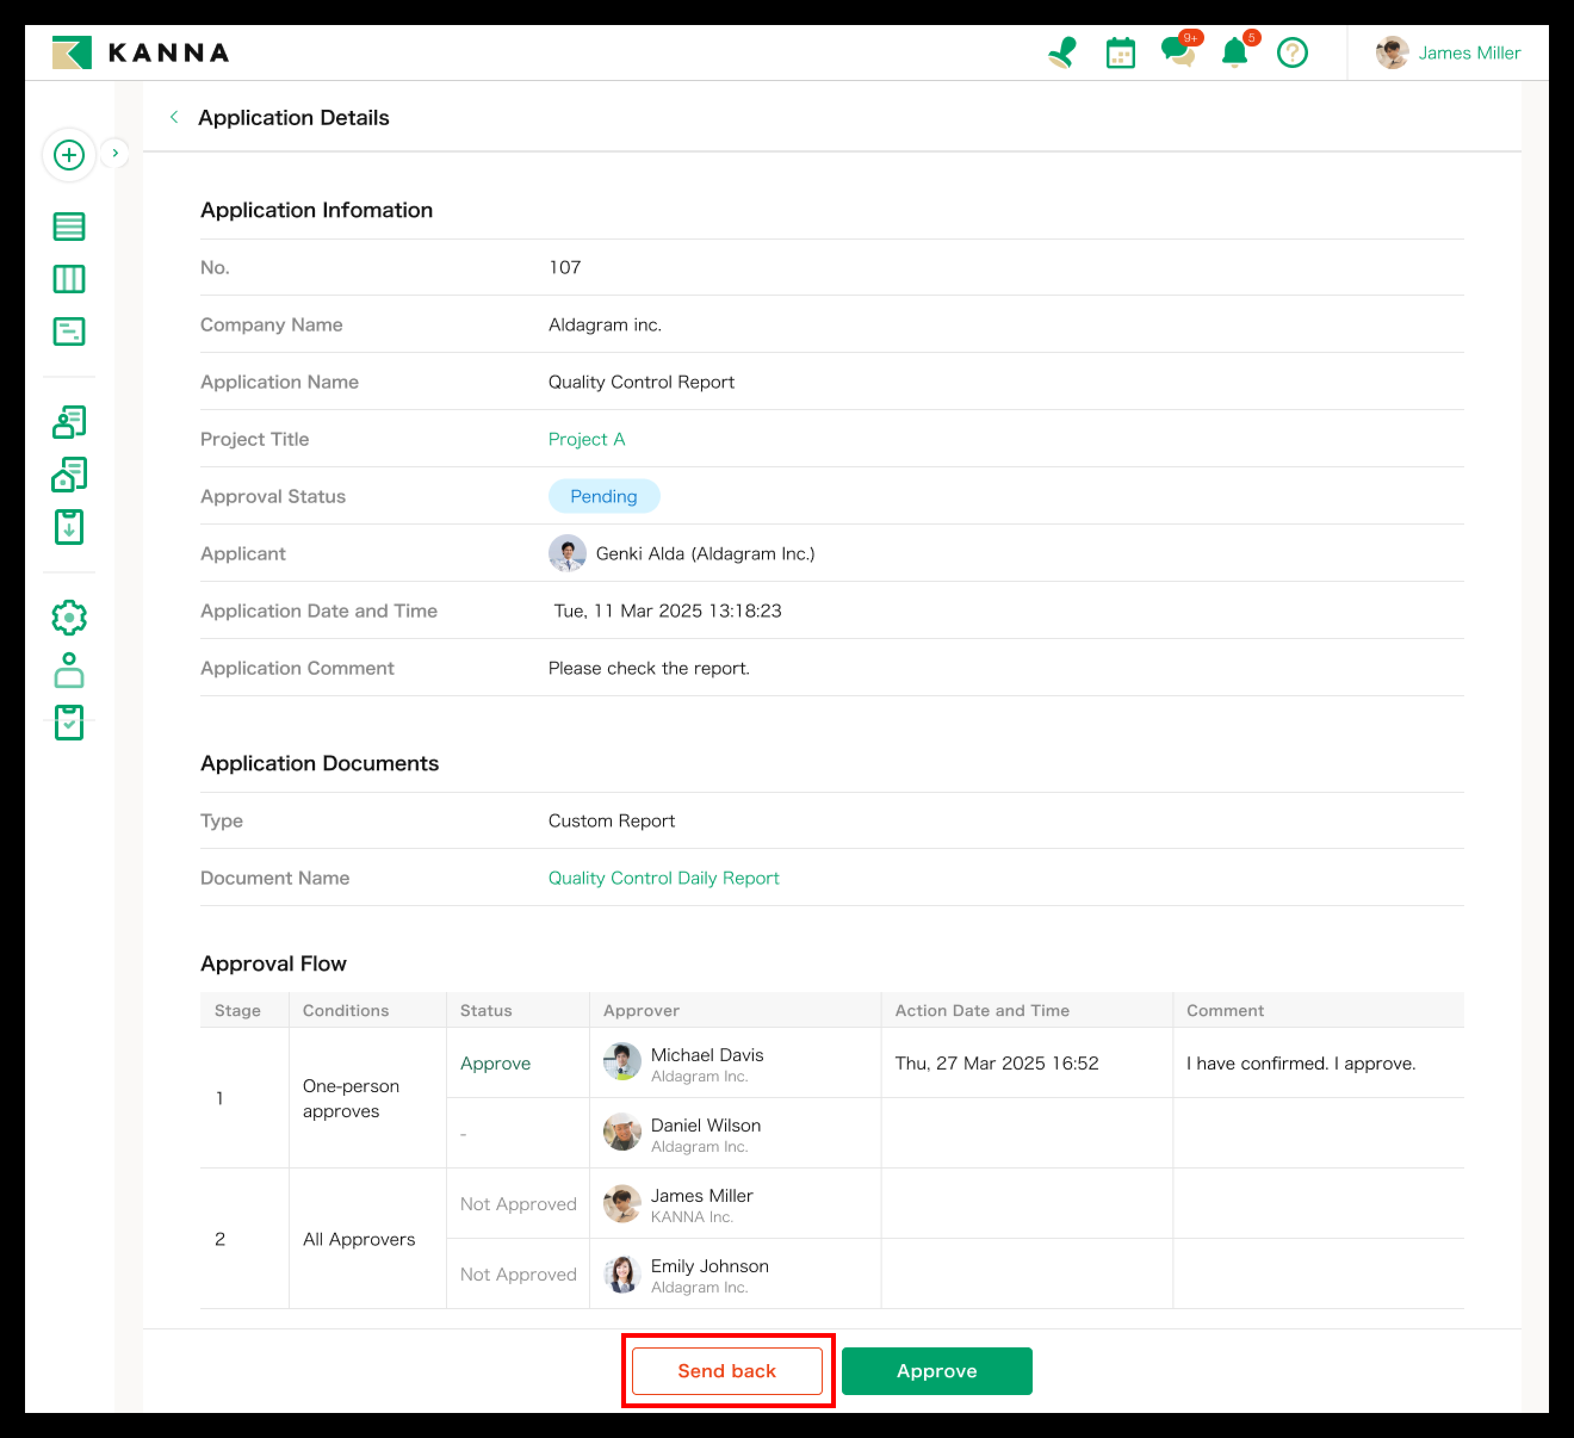This screenshot has width=1574, height=1438.
Task: Open Quality Control Daily Report document
Action: click(x=663, y=878)
